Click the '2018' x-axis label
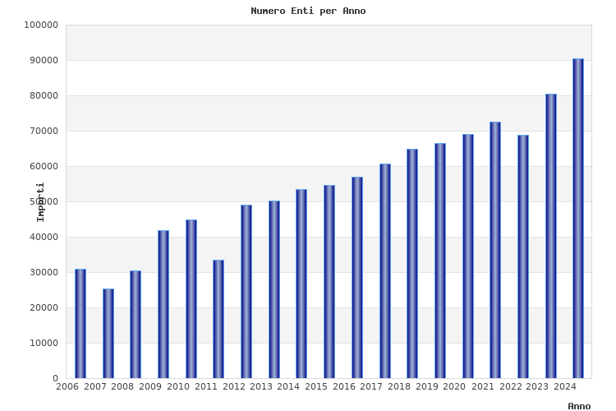Viewport: 616px width, 411px height. (399, 386)
